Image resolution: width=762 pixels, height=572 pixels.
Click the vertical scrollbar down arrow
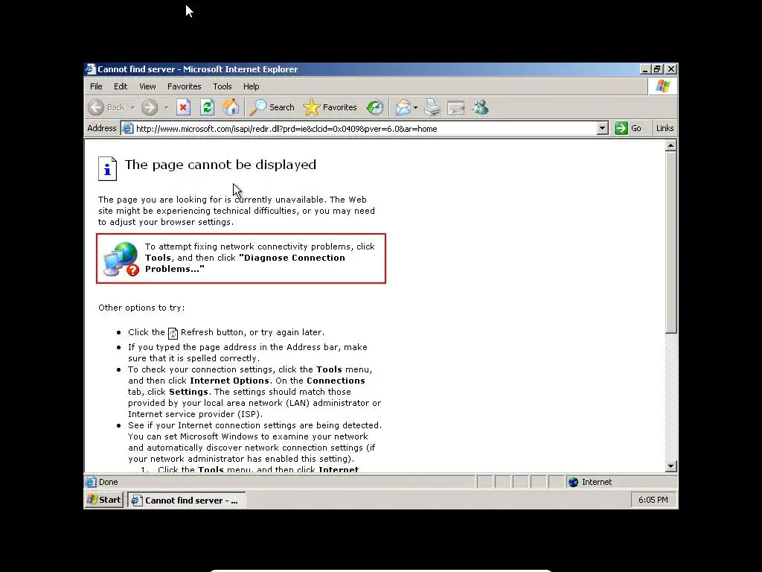click(670, 466)
